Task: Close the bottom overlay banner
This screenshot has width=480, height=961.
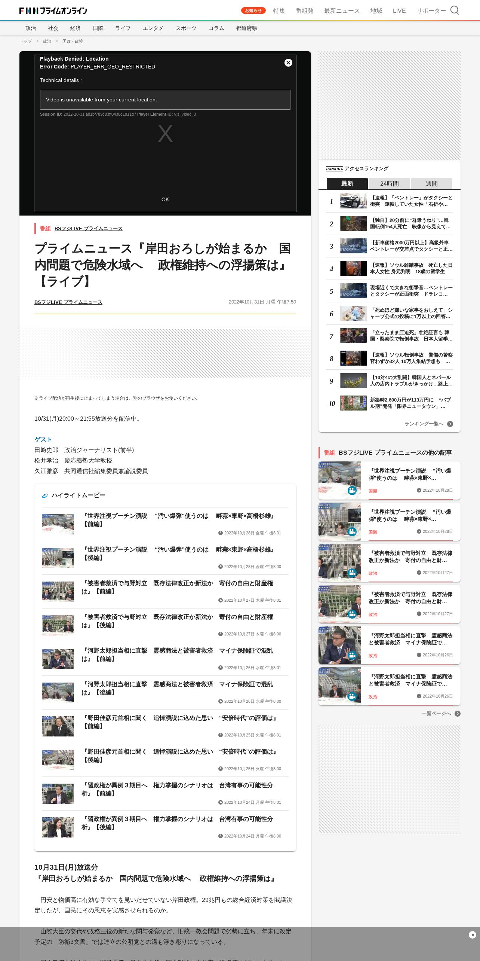Action: click(x=473, y=935)
